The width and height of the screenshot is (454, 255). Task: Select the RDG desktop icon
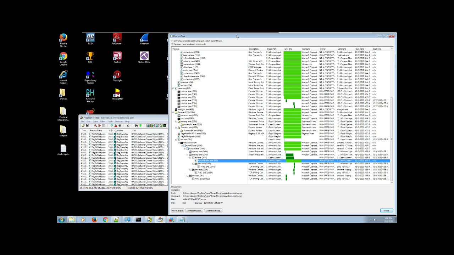[x=90, y=57]
